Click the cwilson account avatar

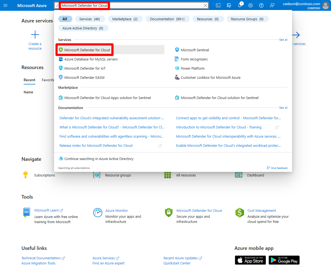(x=326, y=5)
